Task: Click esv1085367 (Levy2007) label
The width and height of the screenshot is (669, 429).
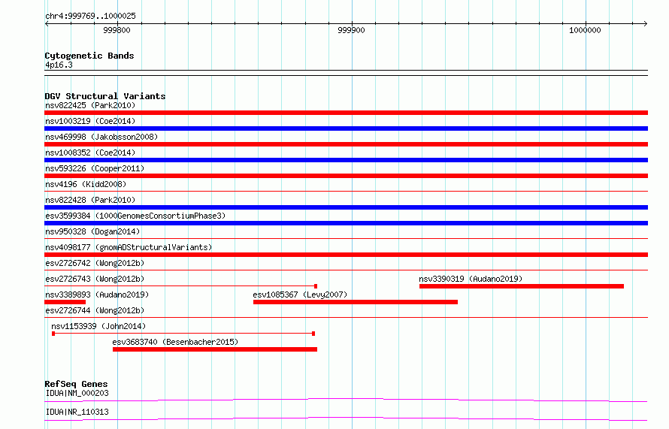Action: coord(300,295)
